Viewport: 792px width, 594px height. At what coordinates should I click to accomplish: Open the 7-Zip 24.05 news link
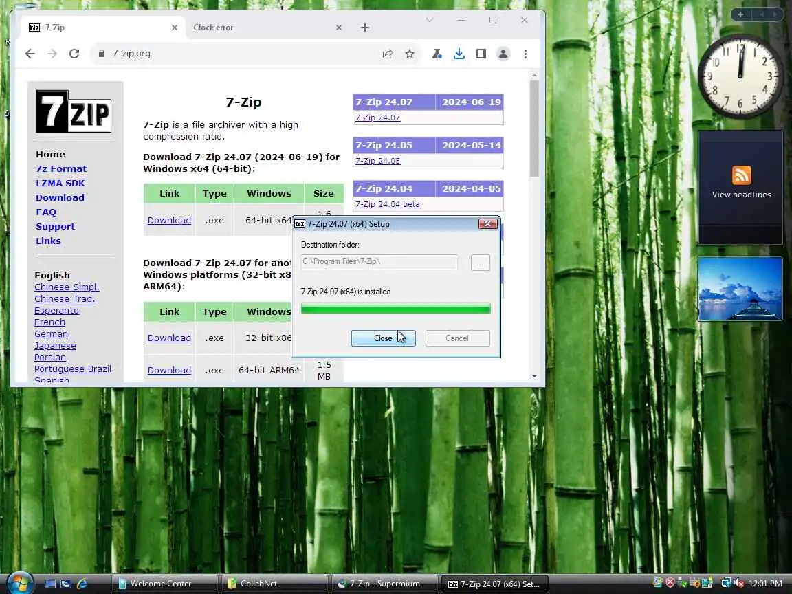tap(377, 161)
